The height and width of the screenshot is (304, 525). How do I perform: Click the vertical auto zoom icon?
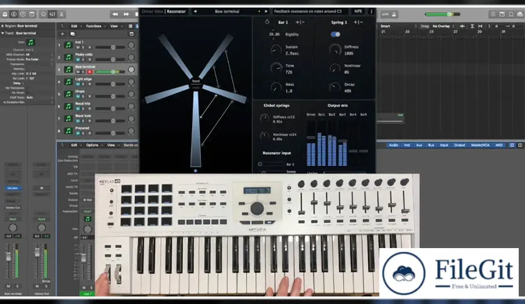[472, 26]
